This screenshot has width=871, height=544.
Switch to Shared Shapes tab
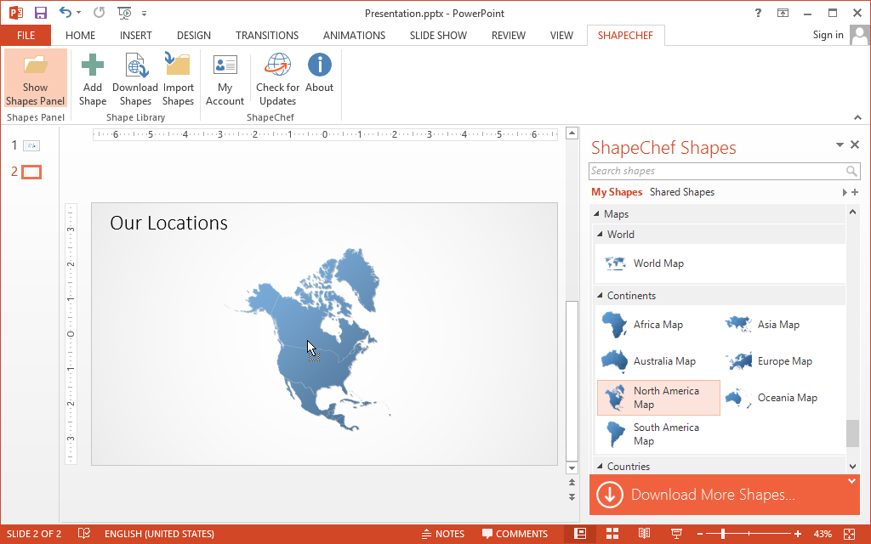click(x=682, y=192)
